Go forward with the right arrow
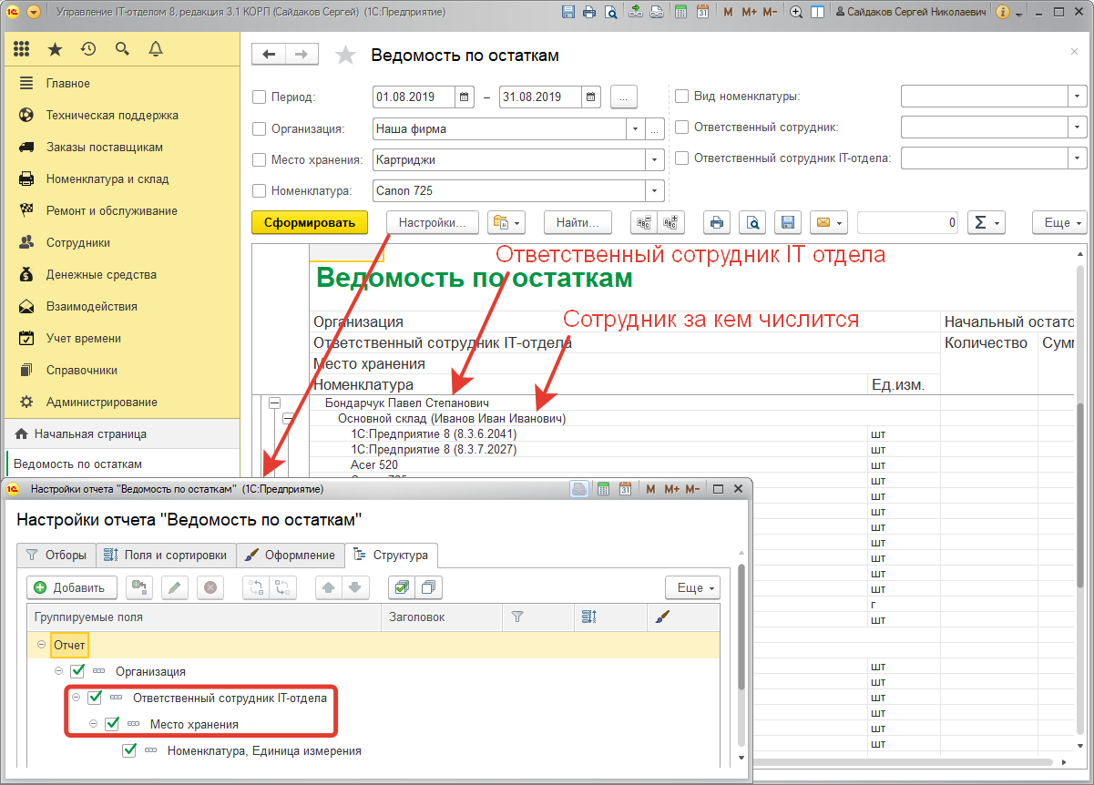The height and width of the screenshot is (785, 1094). pyautogui.click(x=302, y=55)
